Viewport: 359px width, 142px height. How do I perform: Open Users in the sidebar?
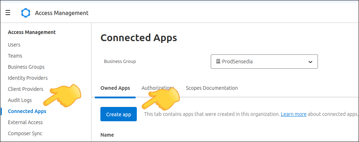(14, 44)
